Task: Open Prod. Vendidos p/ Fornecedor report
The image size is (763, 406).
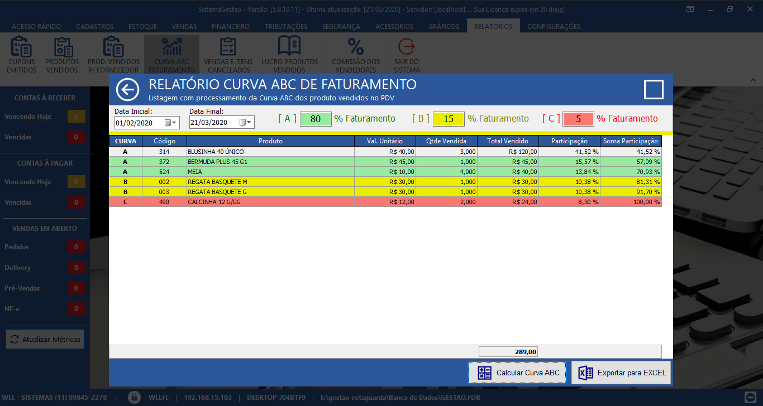Action: pyautogui.click(x=113, y=55)
